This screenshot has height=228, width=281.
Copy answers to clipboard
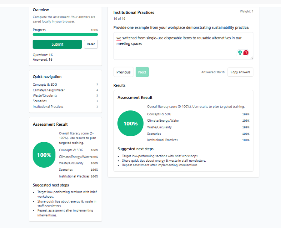point(240,72)
